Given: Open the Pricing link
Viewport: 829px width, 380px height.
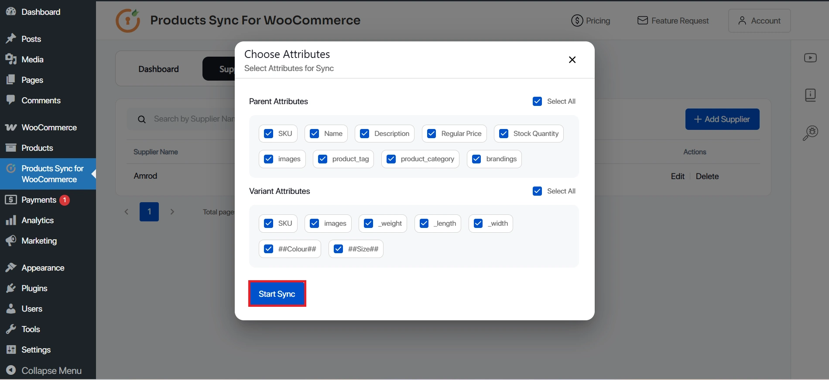Looking at the screenshot, I should point(591,20).
